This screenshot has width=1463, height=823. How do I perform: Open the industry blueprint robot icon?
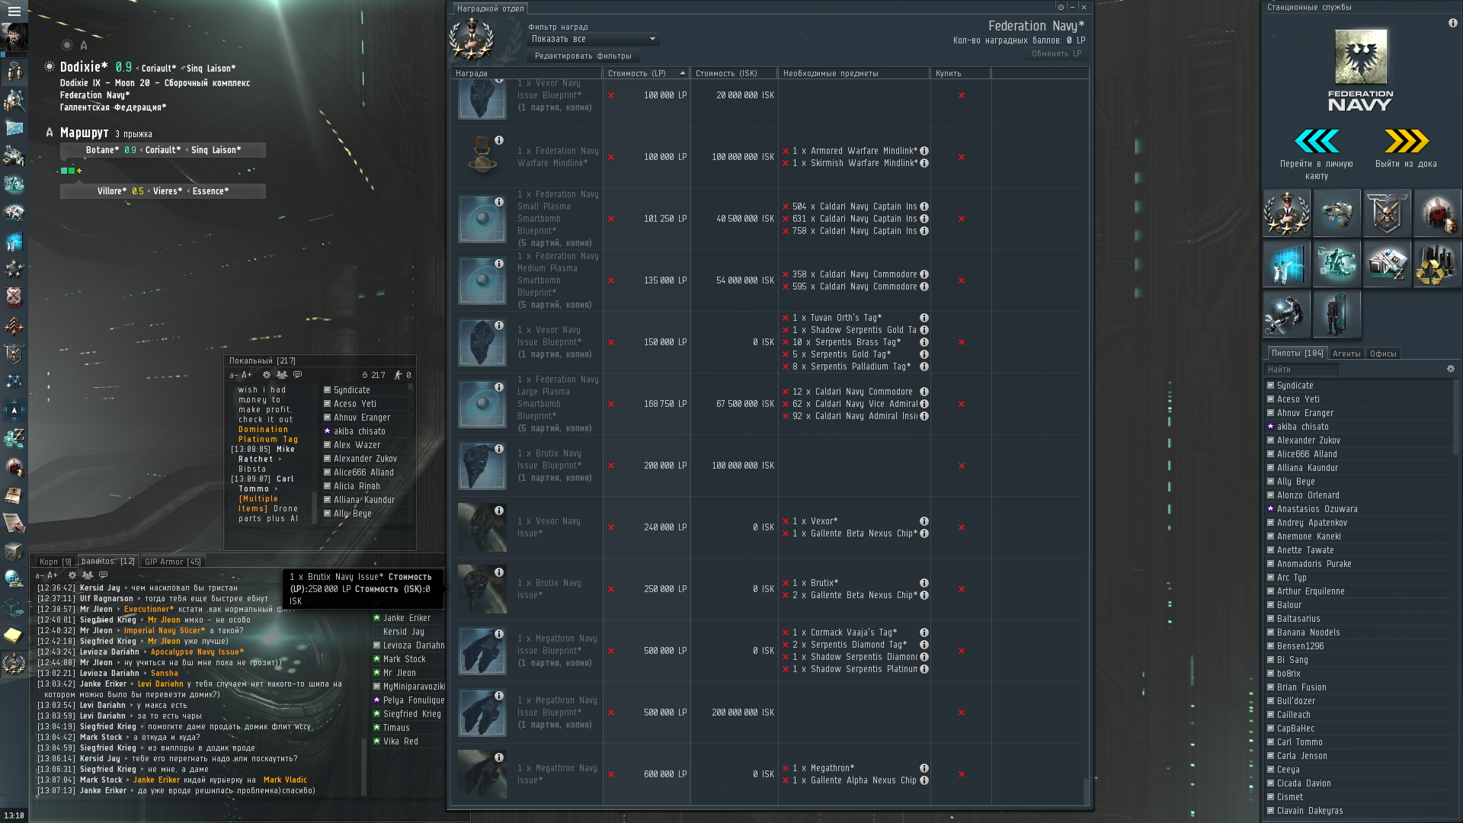(x=1337, y=264)
